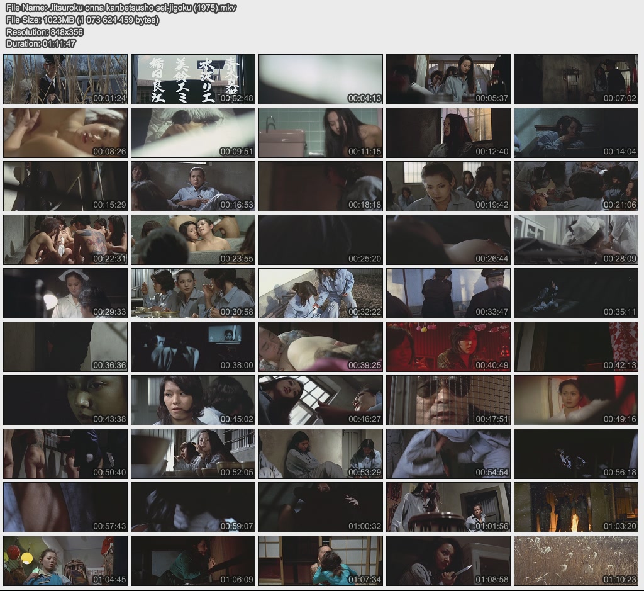Image resolution: width=644 pixels, height=591 pixels.
Task: Click the thumbnail stamped 00:15:29
Action: (x=65, y=186)
